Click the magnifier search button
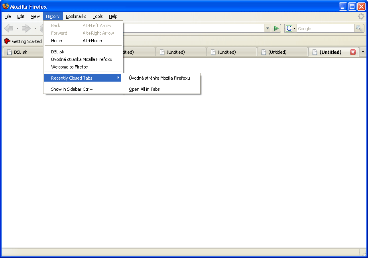The image size is (368, 258). click(359, 29)
